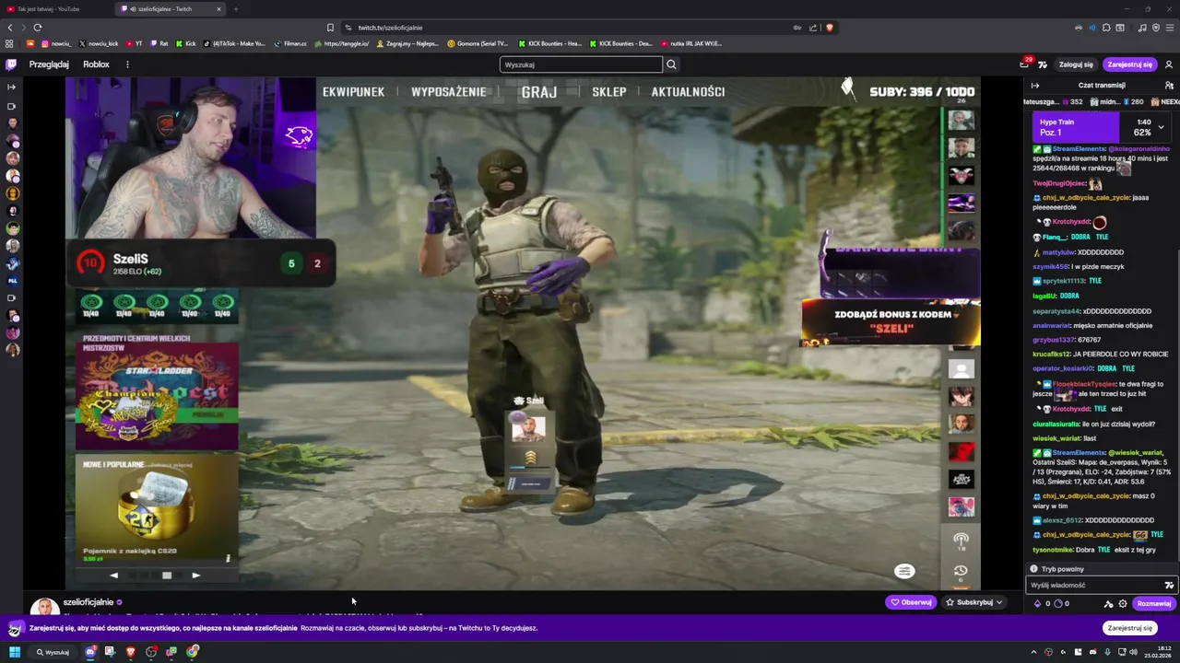Image resolution: width=1180 pixels, height=663 pixels.
Task: Click the share icon in address bar
Action: (813, 28)
